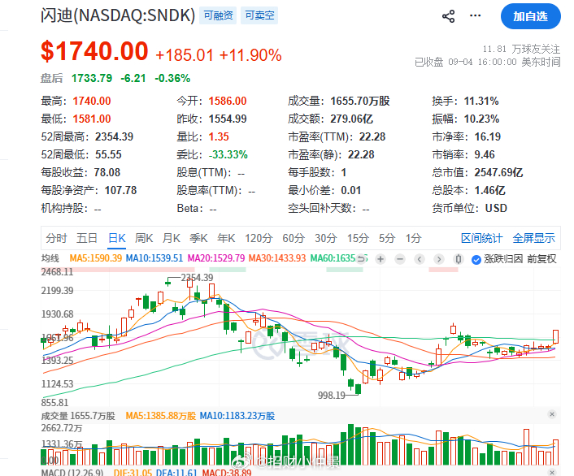
Task: Click the MA20:1529.79 moving average label
Action: pos(216,258)
